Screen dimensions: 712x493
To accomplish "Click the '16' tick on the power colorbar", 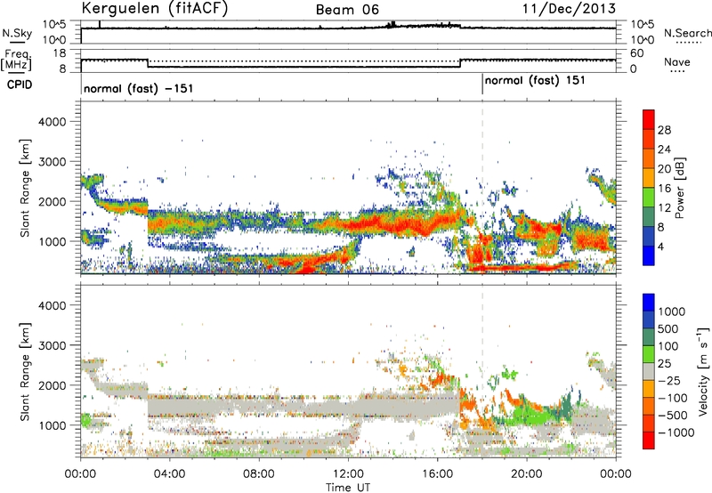I will point(663,189).
